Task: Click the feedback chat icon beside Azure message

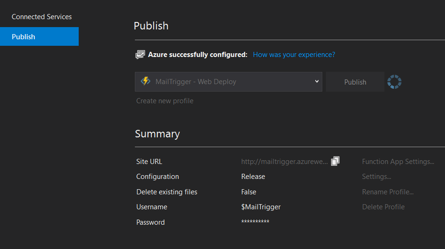Action: coord(140,54)
